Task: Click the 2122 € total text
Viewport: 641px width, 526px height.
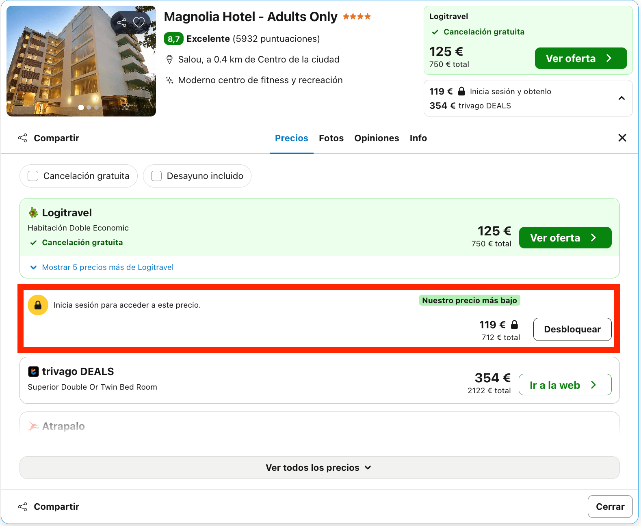Action: 489,390
